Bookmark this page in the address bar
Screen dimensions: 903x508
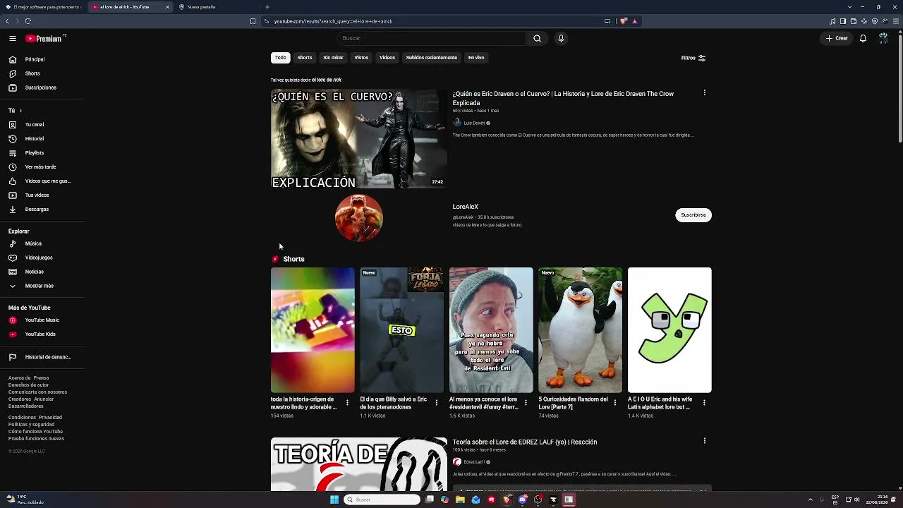pyautogui.click(x=253, y=21)
